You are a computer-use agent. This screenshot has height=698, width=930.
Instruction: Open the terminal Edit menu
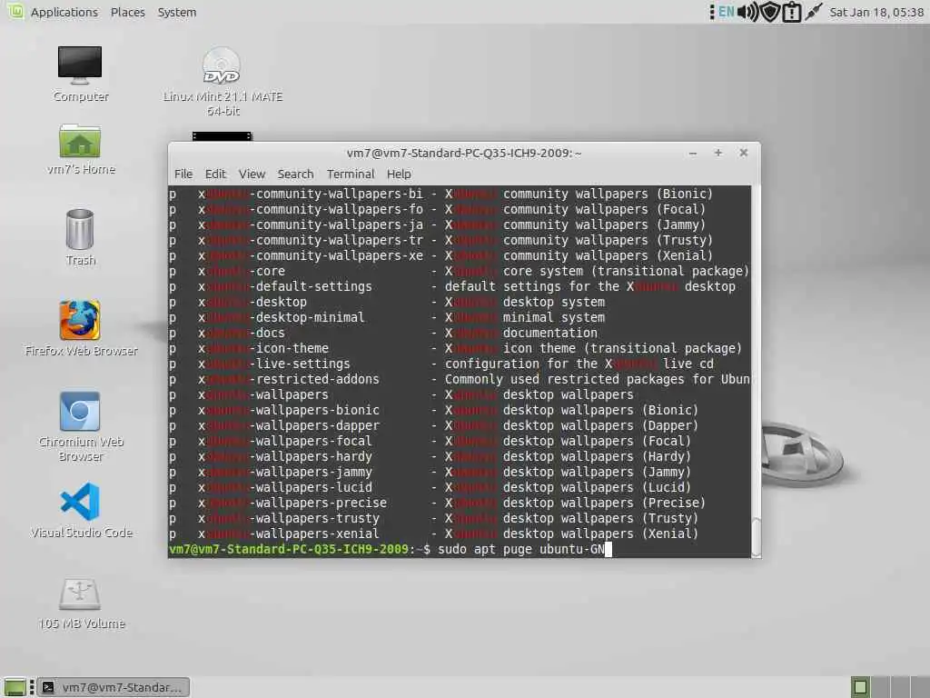coord(215,174)
